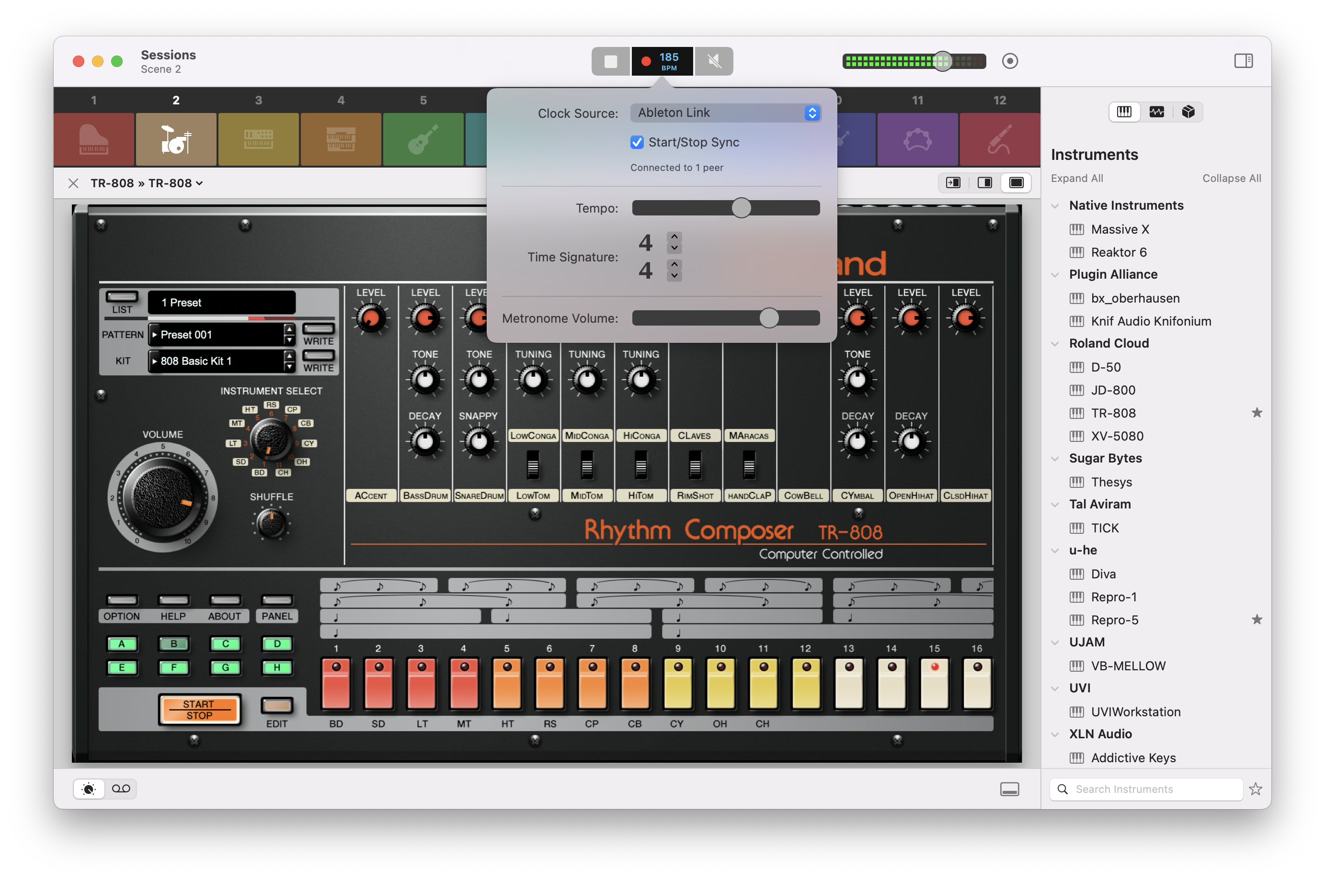Click the LIST button above pattern
This screenshot has width=1325, height=880.
pos(122,297)
